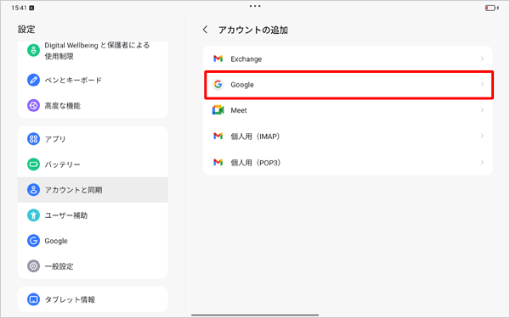The height and width of the screenshot is (318, 510).
Task: Tap the Gmail icon beside Exchange
Action: click(218, 59)
